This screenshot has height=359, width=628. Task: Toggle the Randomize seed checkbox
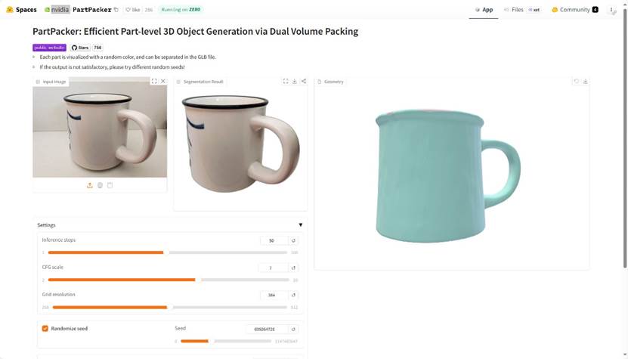click(x=45, y=329)
